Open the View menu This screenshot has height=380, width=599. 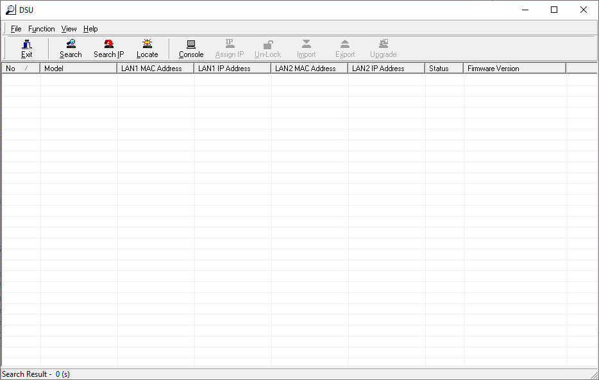pyautogui.click(x=69, y=29)
